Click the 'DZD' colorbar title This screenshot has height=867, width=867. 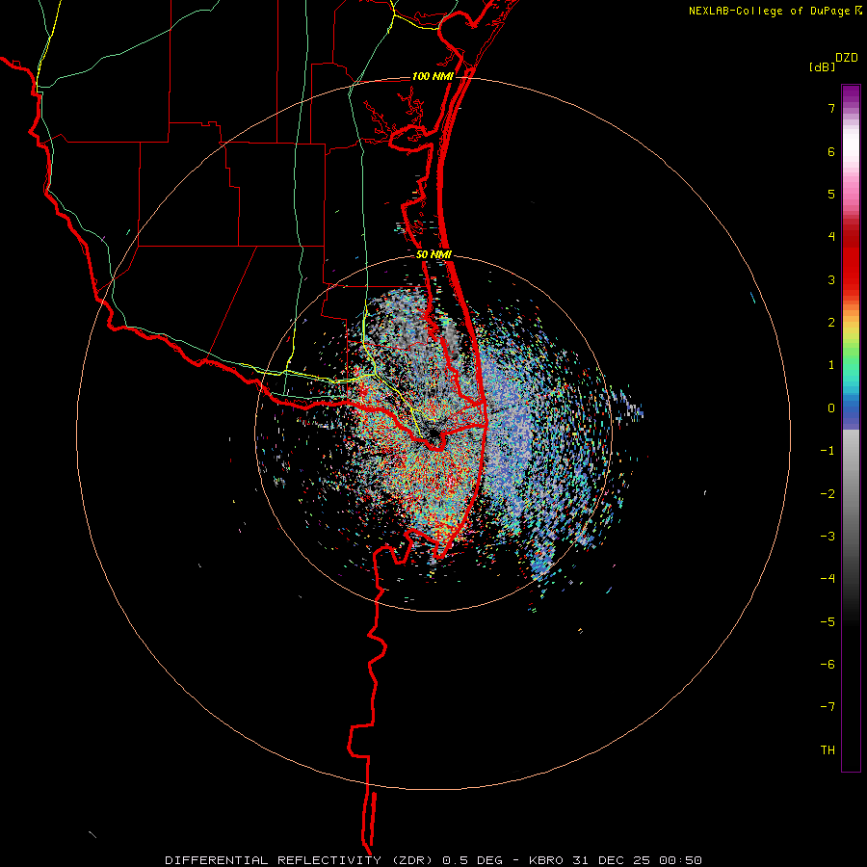(x=847, y=58)
